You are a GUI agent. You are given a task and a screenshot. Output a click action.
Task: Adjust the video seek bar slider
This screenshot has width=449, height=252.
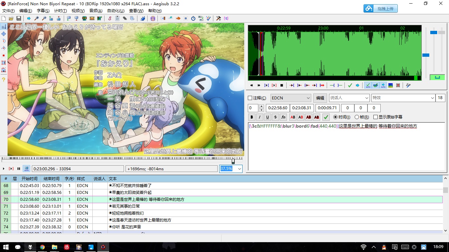[233, 161]
